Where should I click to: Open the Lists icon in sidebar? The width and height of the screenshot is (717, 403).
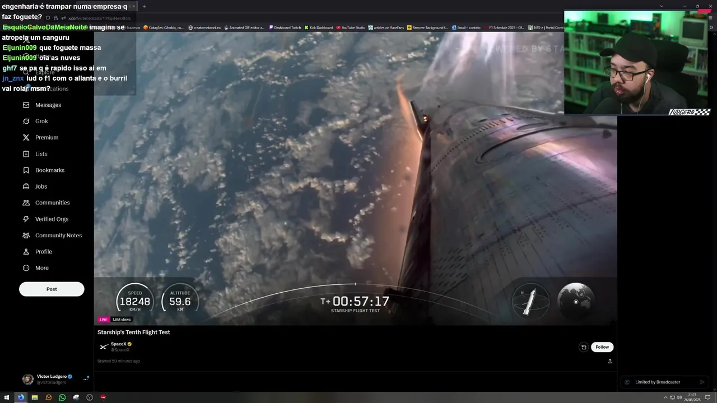click(26, 154)
